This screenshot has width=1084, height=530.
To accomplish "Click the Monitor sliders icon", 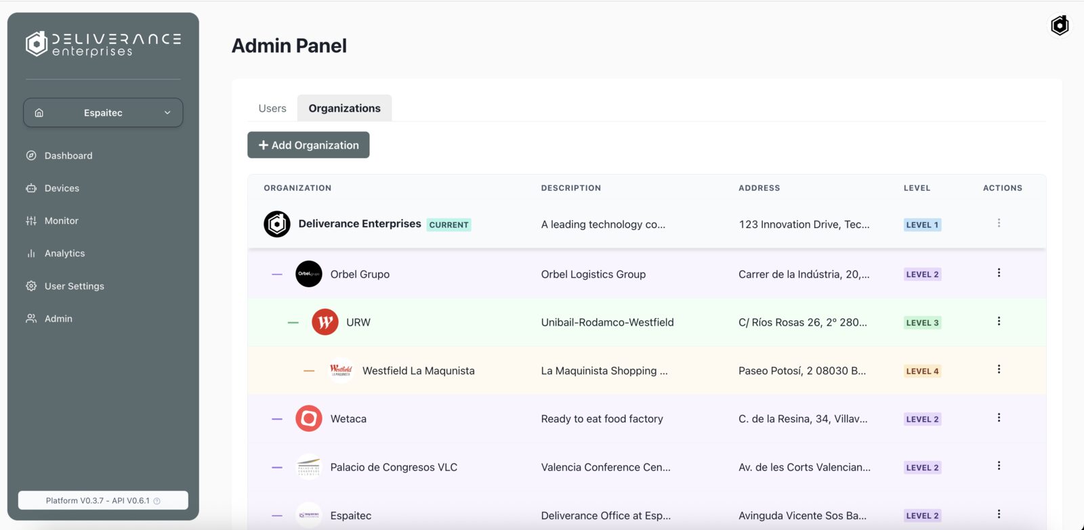I will click(x=31, y=221).
